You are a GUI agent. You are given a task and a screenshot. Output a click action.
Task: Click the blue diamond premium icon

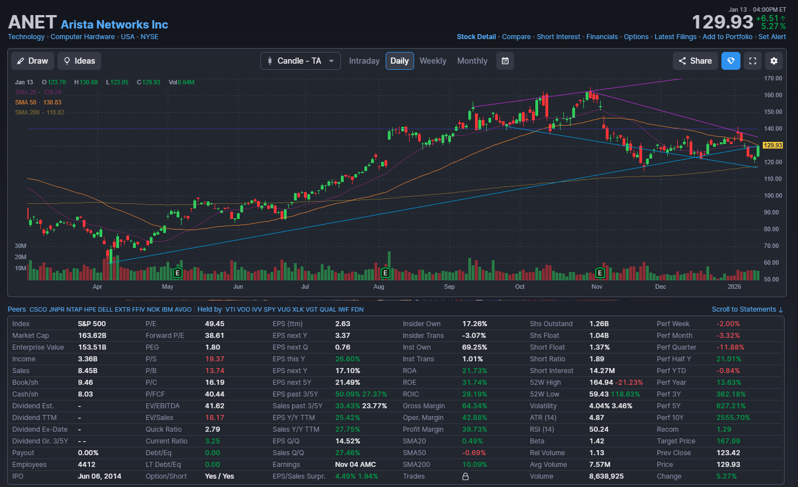pos(731,61)
